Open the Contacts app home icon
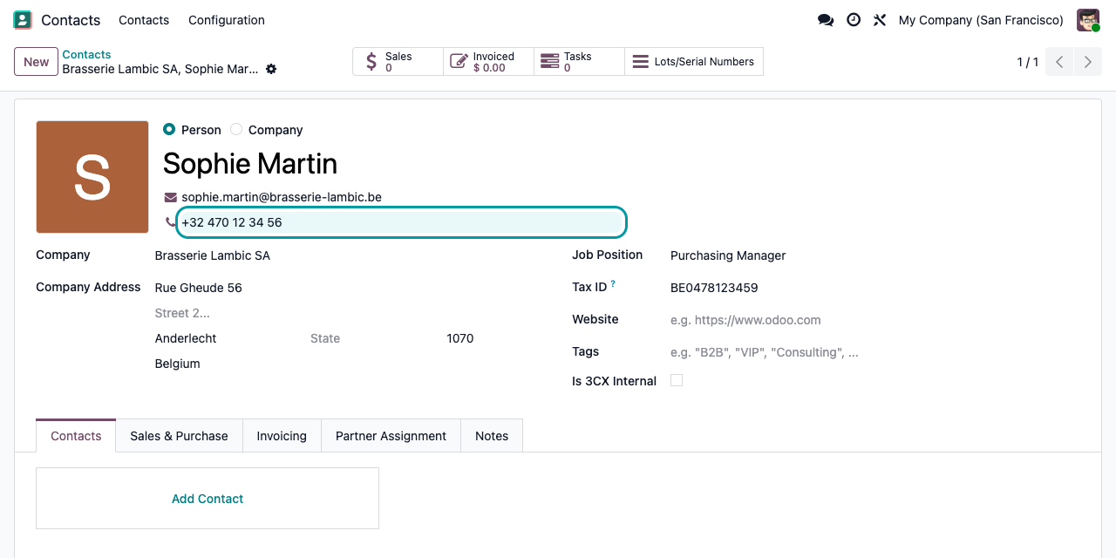 (x=23, y=20)
